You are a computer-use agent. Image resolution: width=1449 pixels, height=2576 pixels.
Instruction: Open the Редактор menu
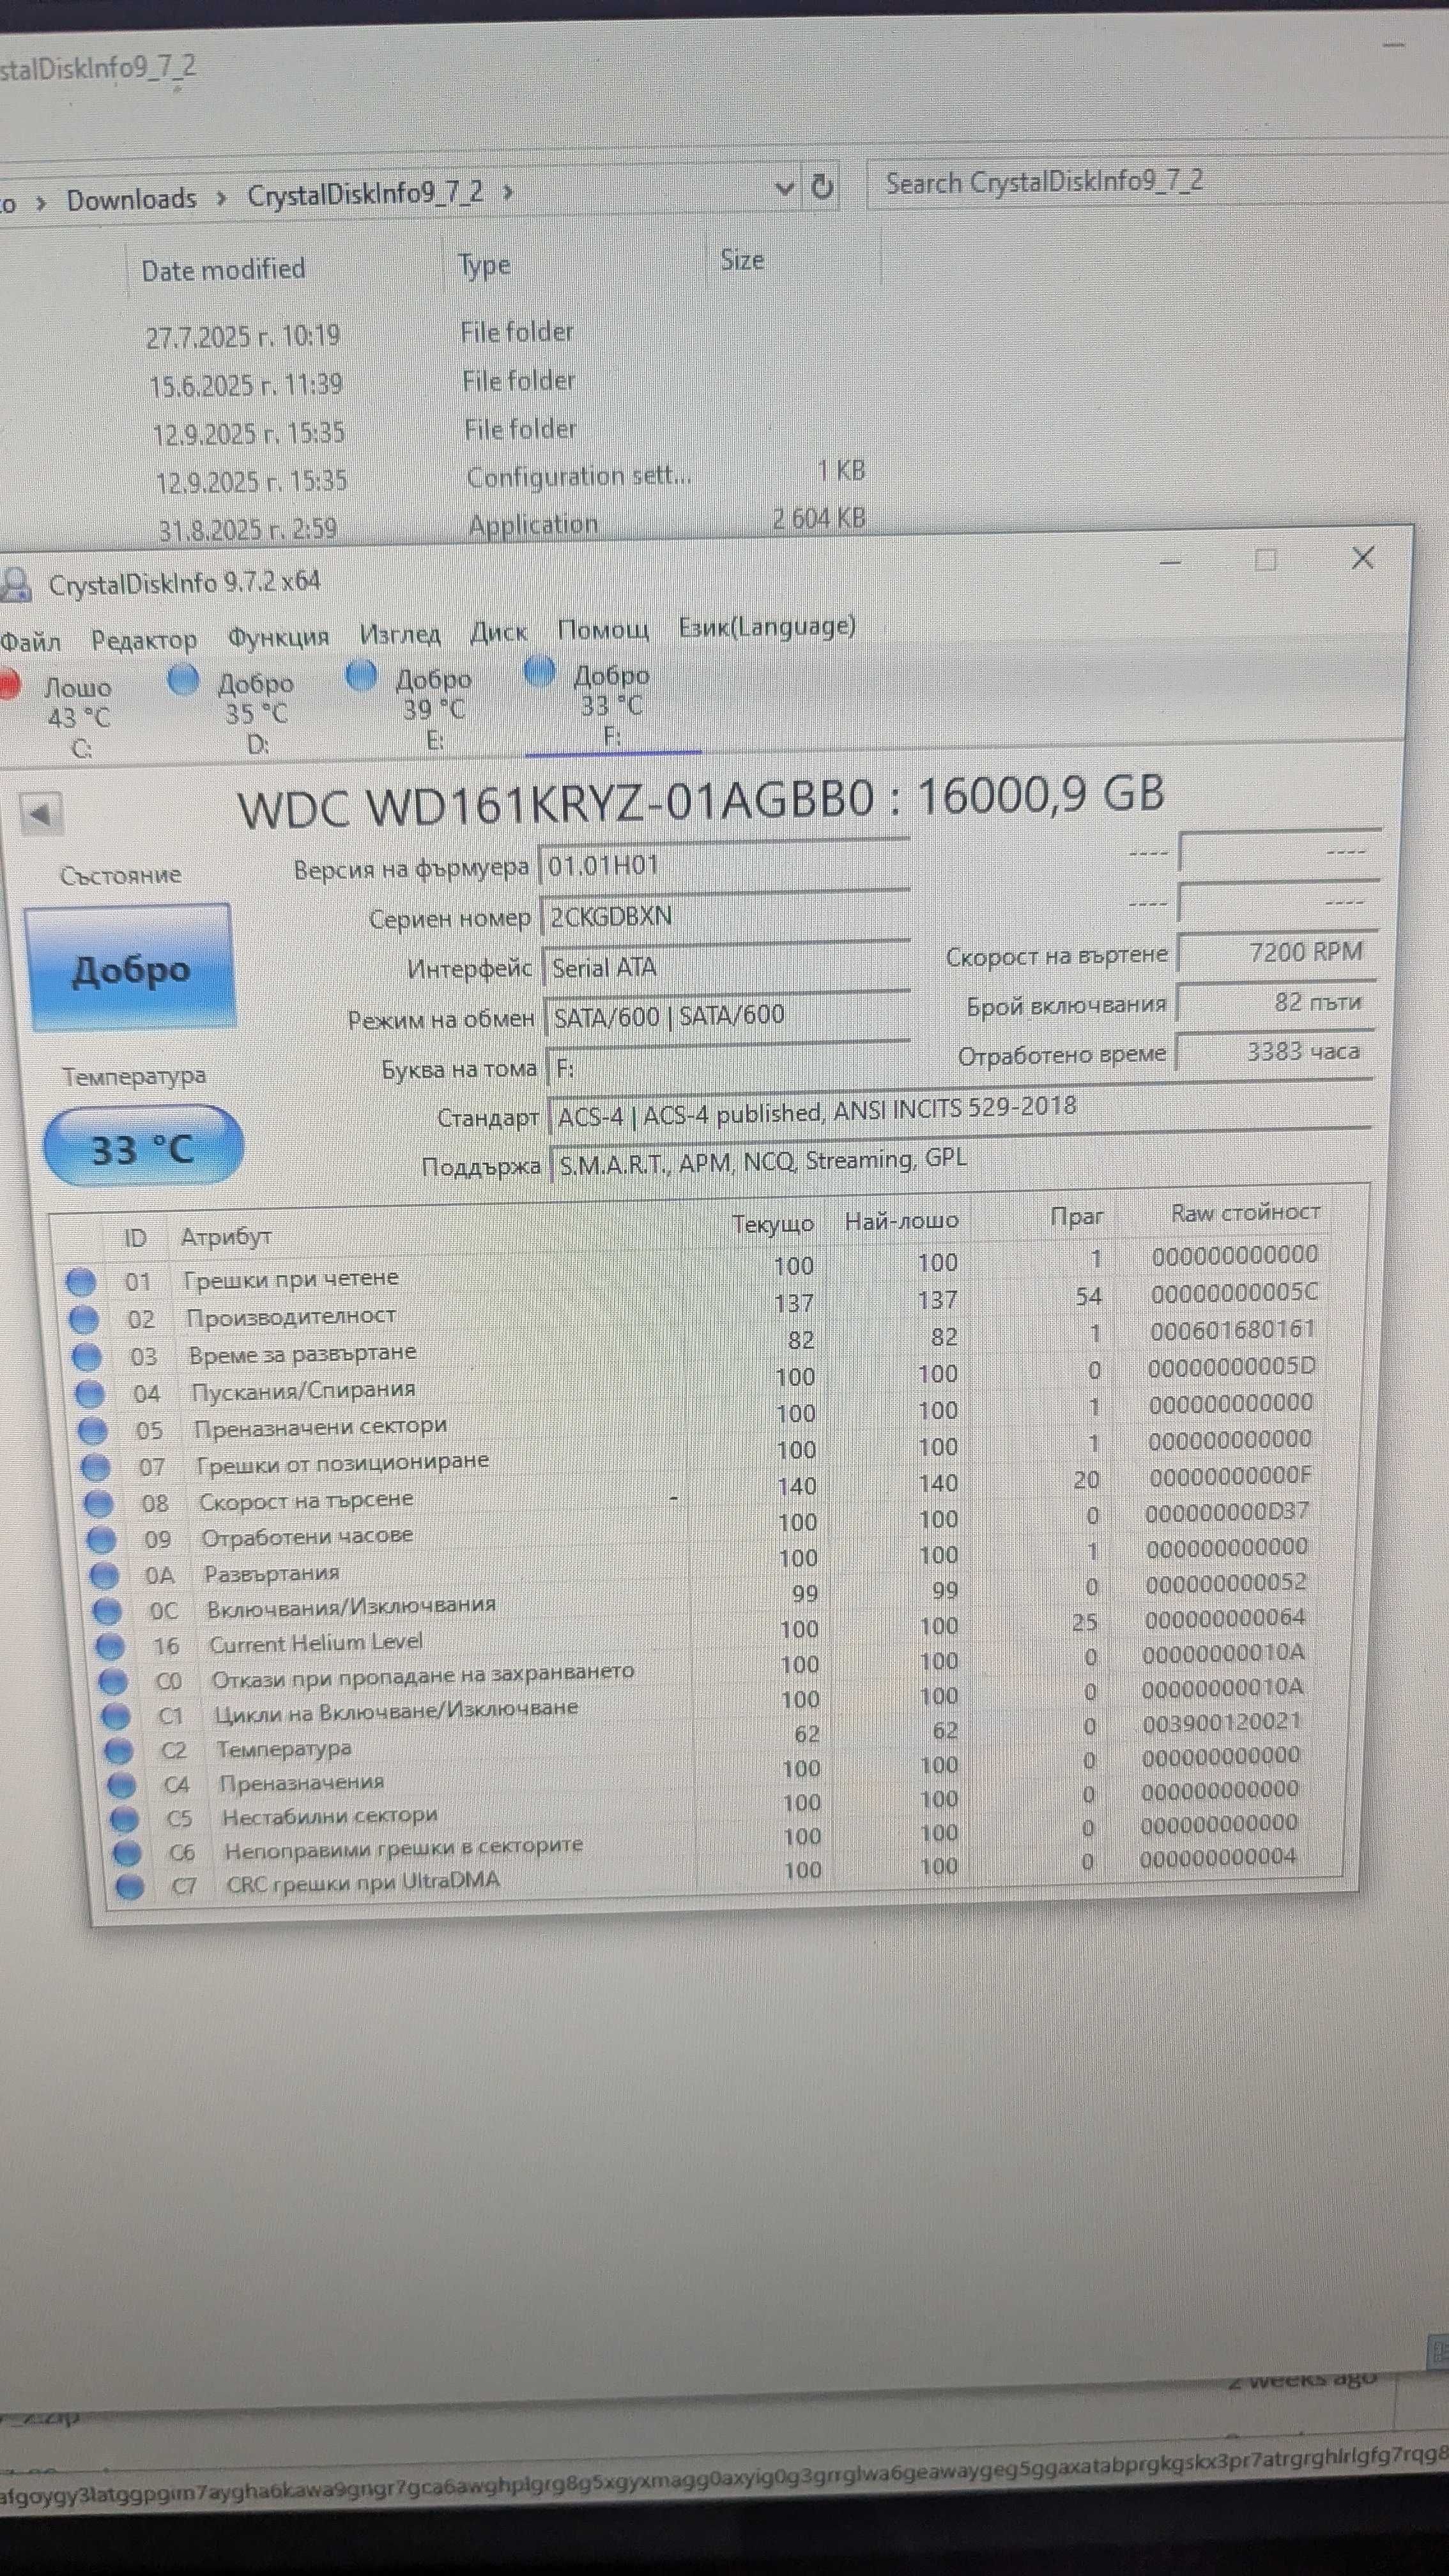coord(144,640)
